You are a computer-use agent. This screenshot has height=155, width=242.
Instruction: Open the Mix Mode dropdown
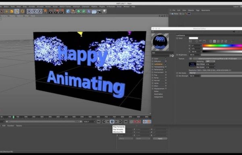click(x=216, y=73)
